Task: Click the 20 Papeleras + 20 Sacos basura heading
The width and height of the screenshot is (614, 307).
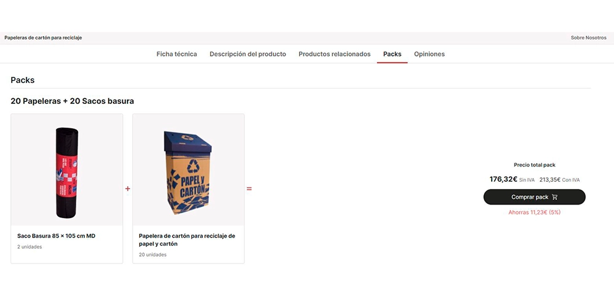Action: coord(72,101)
